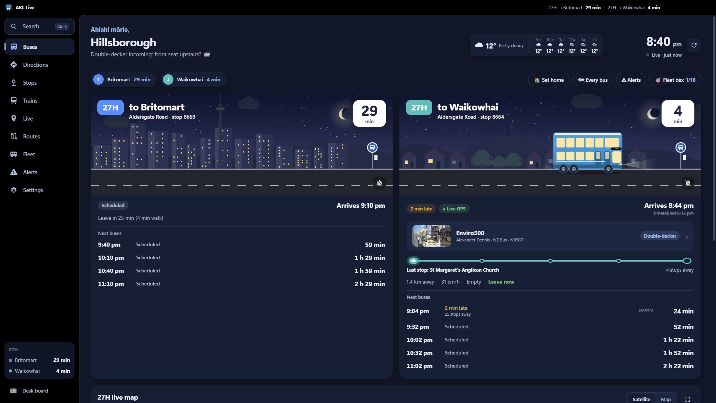The height and width of the screenshot is (403, 716).
Task: Click the 9:04 pm next bus row
Action: (x=550, y=311)
